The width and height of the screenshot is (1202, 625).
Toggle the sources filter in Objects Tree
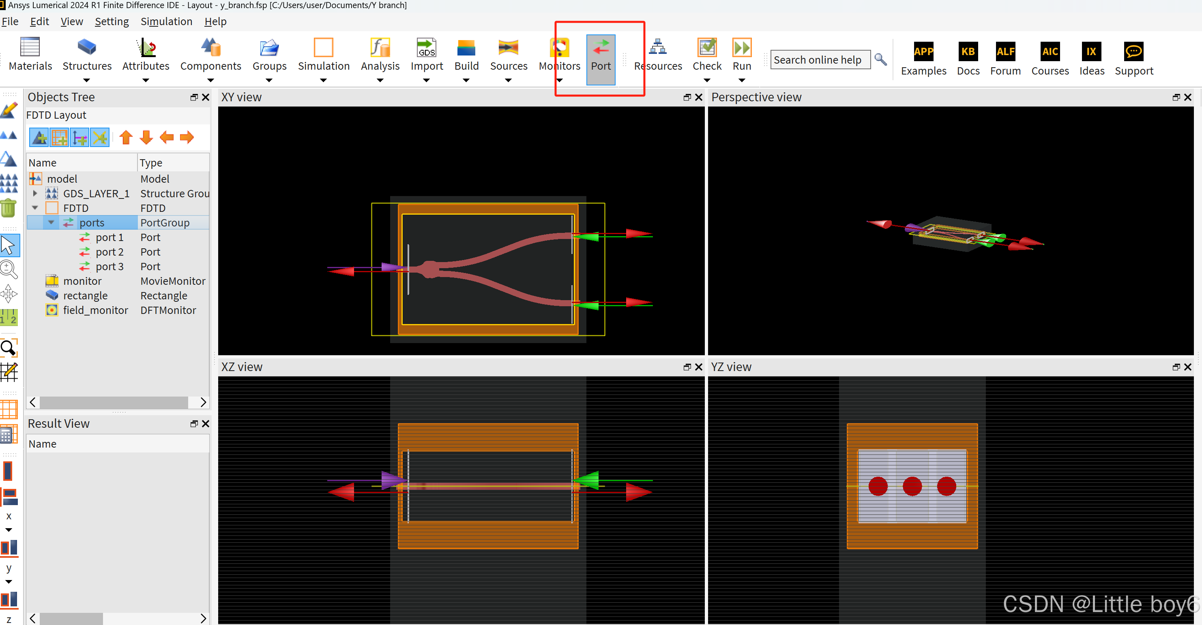(x=80, y=137)
